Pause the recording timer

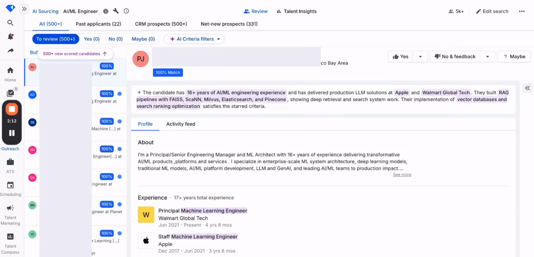point(12,133)
